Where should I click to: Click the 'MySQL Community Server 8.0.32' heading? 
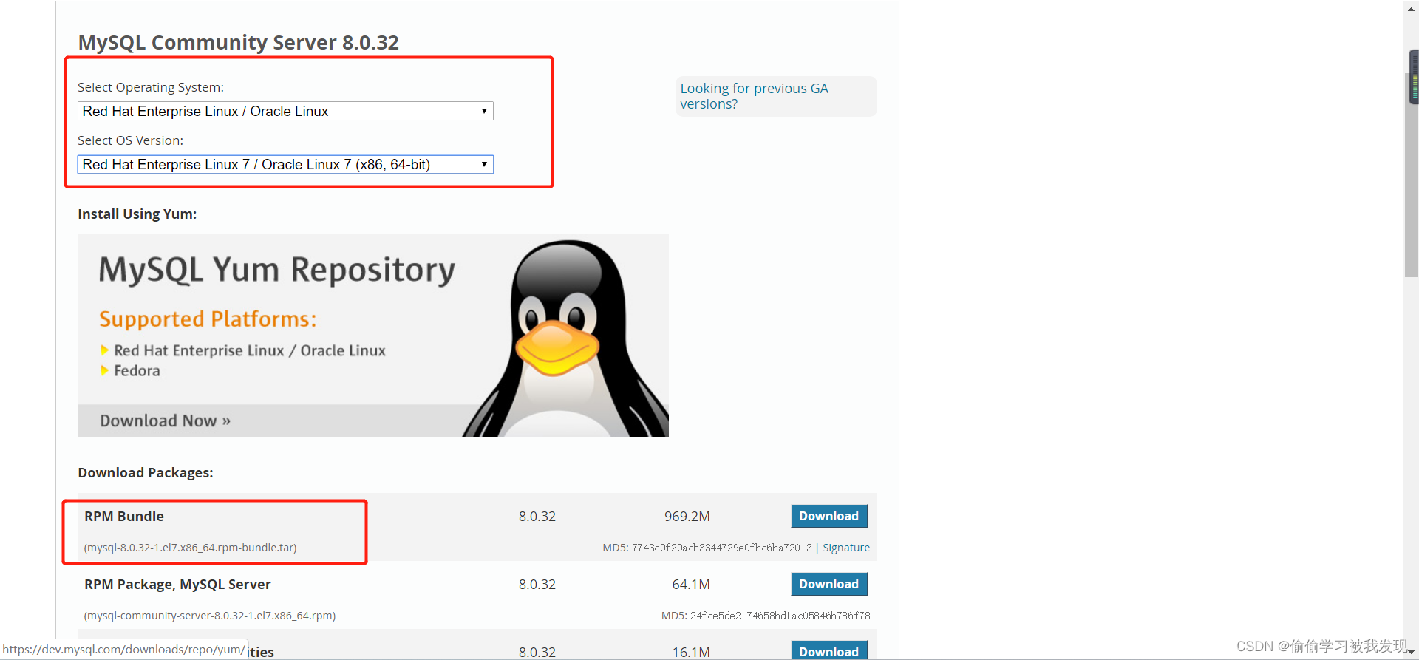[239, 42]
